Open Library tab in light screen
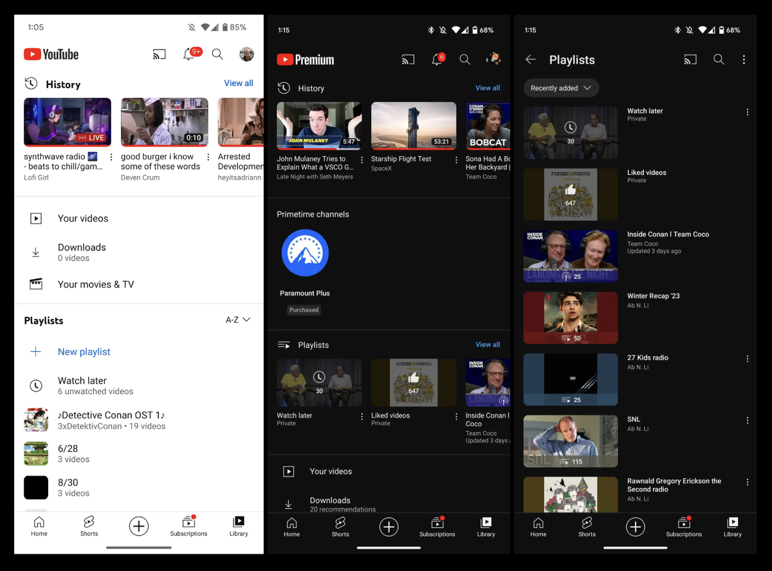The image size is (772, 571). pos(239,526)
